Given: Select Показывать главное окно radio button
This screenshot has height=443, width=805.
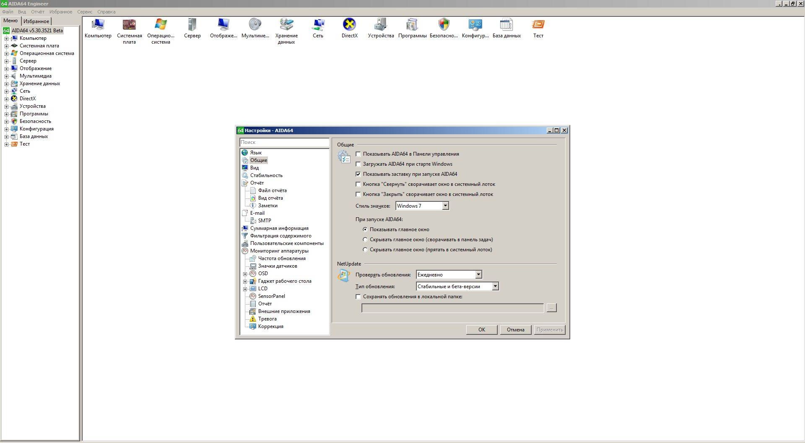Looking at the screenshot, I should pos(365,229).
